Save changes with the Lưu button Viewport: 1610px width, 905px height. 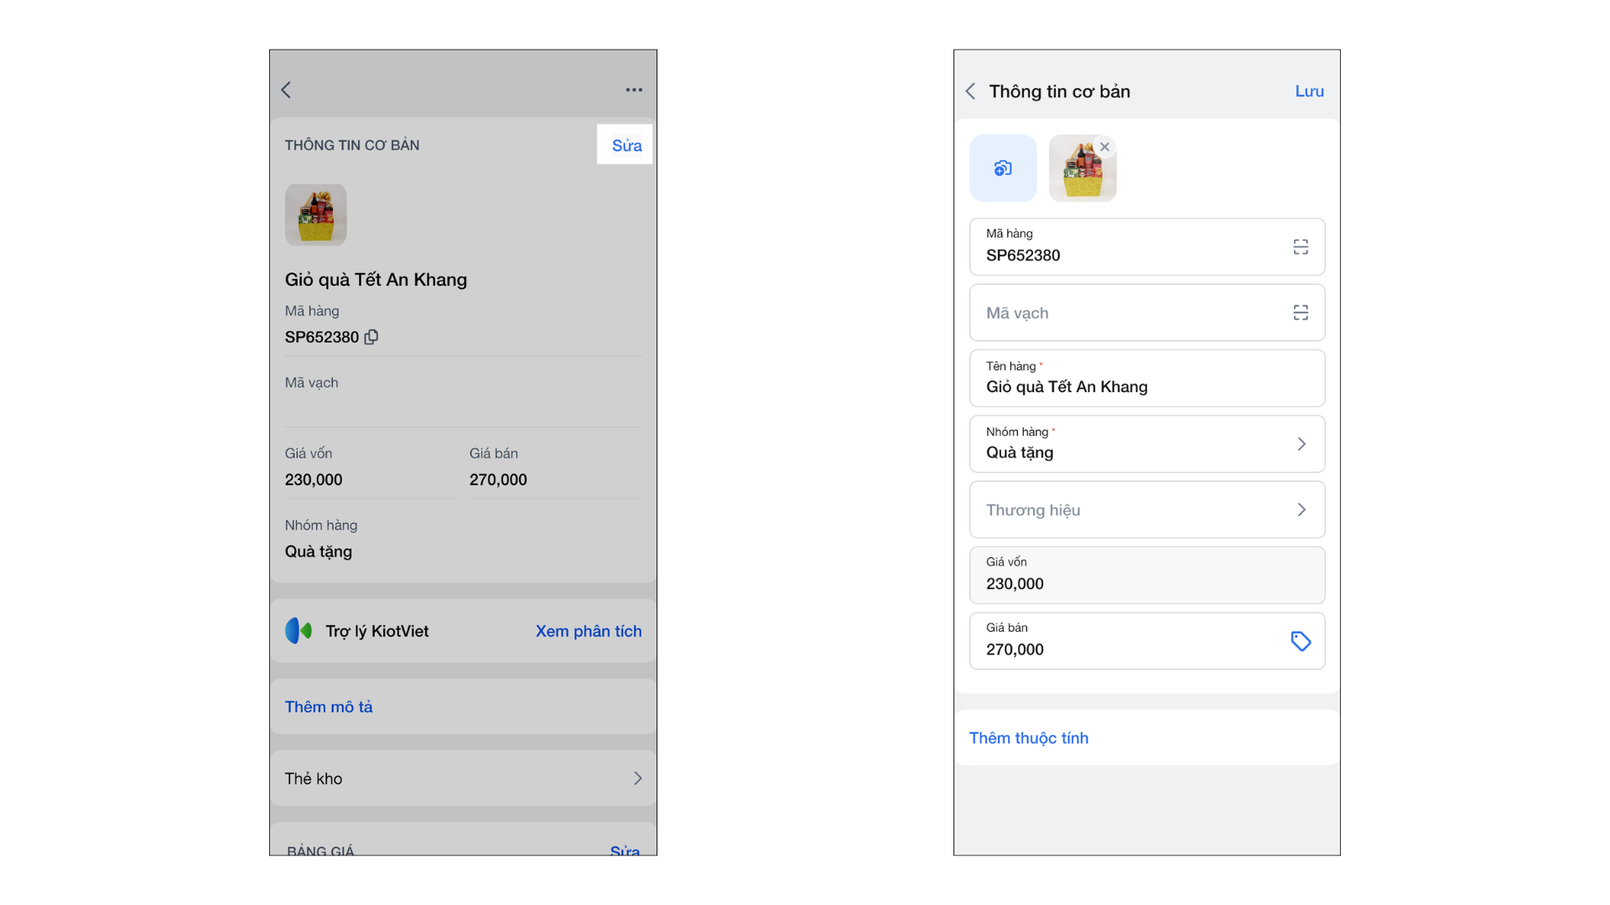[1309, 91]
